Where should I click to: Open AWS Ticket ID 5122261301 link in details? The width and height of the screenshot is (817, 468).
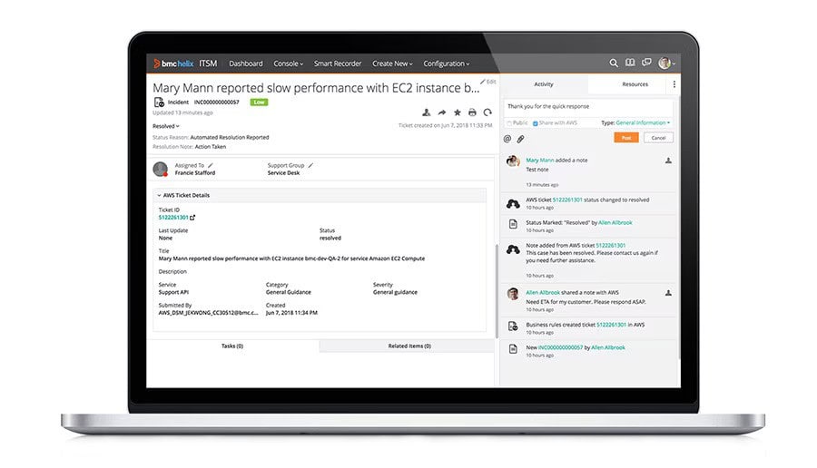(x=173, y=218)
